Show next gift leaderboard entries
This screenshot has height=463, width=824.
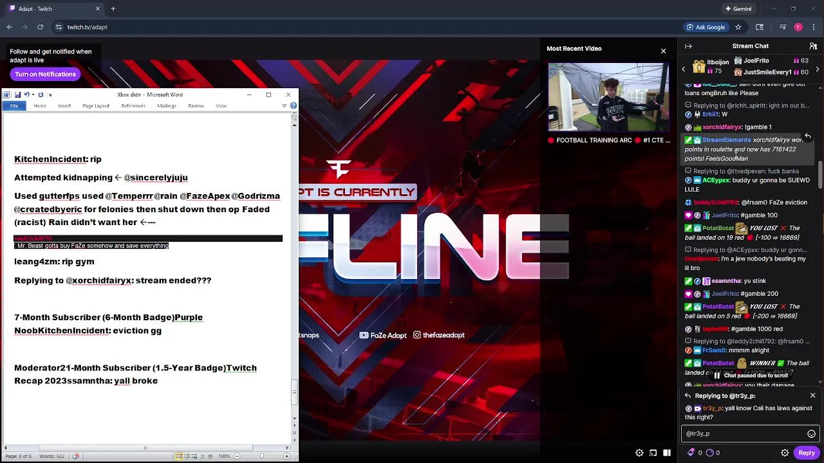pyautogui.click(x=818, y=69)
